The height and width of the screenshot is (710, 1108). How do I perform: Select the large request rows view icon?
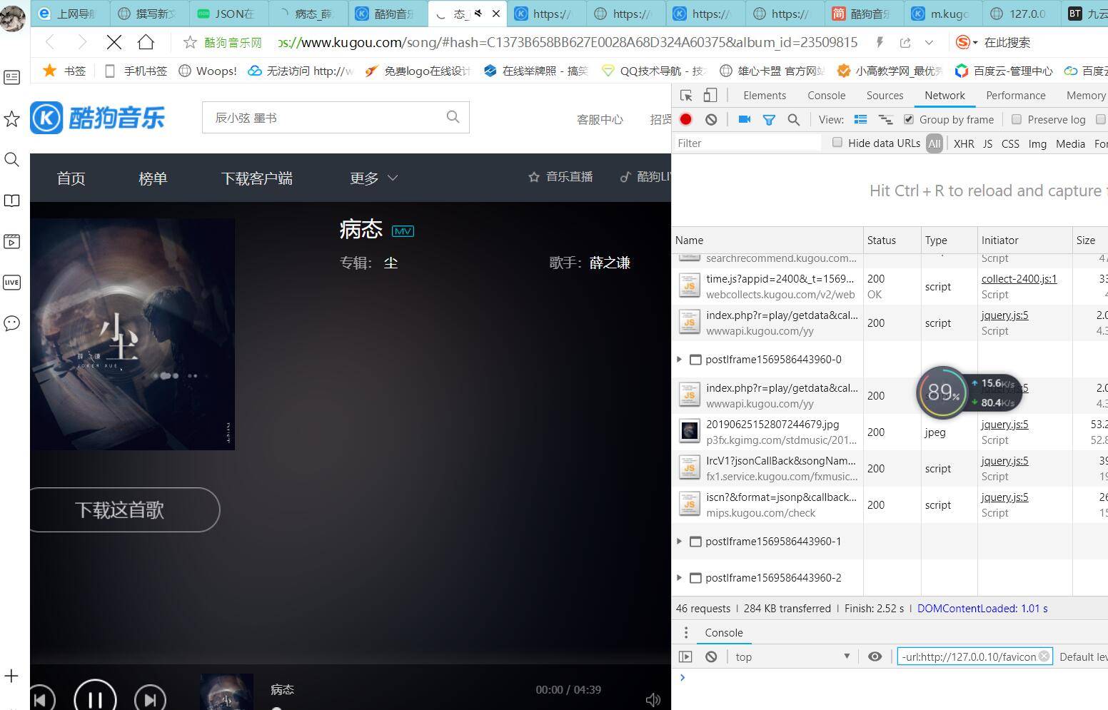point(861,119)
